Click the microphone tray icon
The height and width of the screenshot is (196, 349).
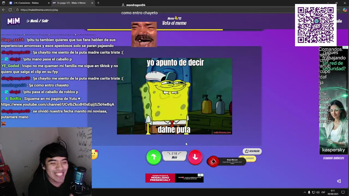(309, 192)
